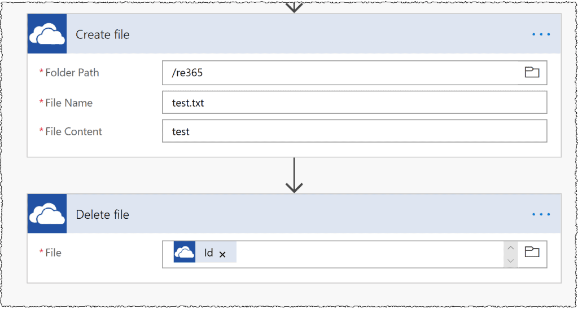Click the down arrow in File field

coord(510,261)
